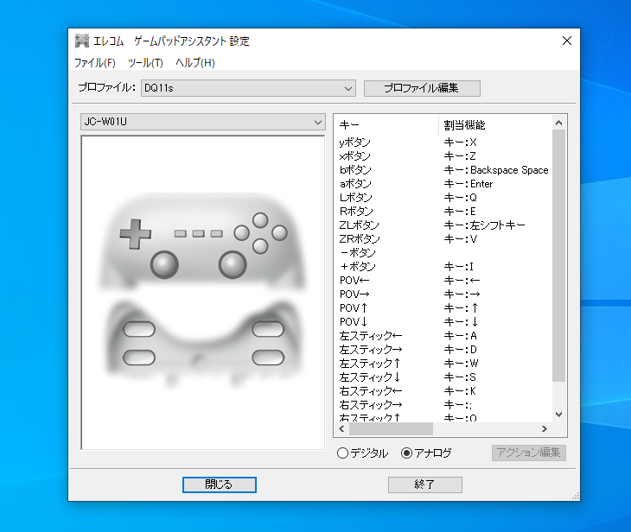
Task: Select the 右スティック→ row
Action: (443, 404)
